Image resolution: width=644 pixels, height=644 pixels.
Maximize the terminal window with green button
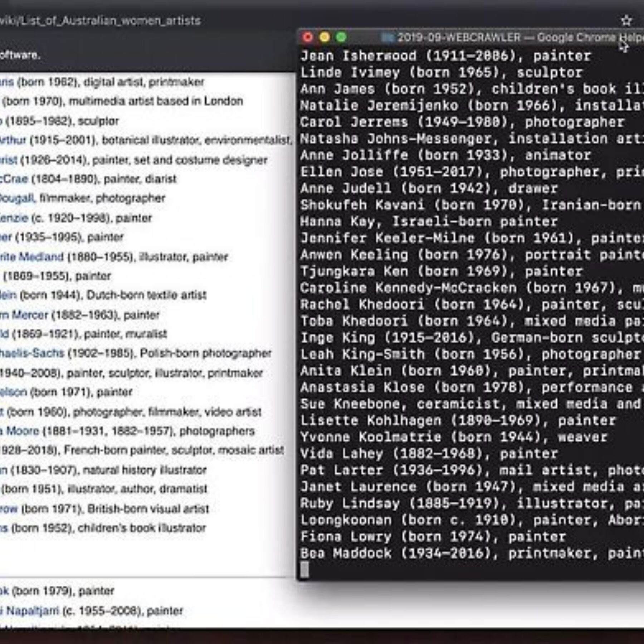341,37
